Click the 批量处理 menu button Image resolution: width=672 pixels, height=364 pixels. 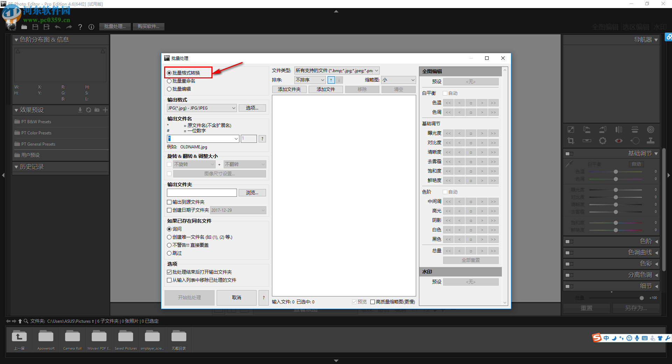click(115, 26)
